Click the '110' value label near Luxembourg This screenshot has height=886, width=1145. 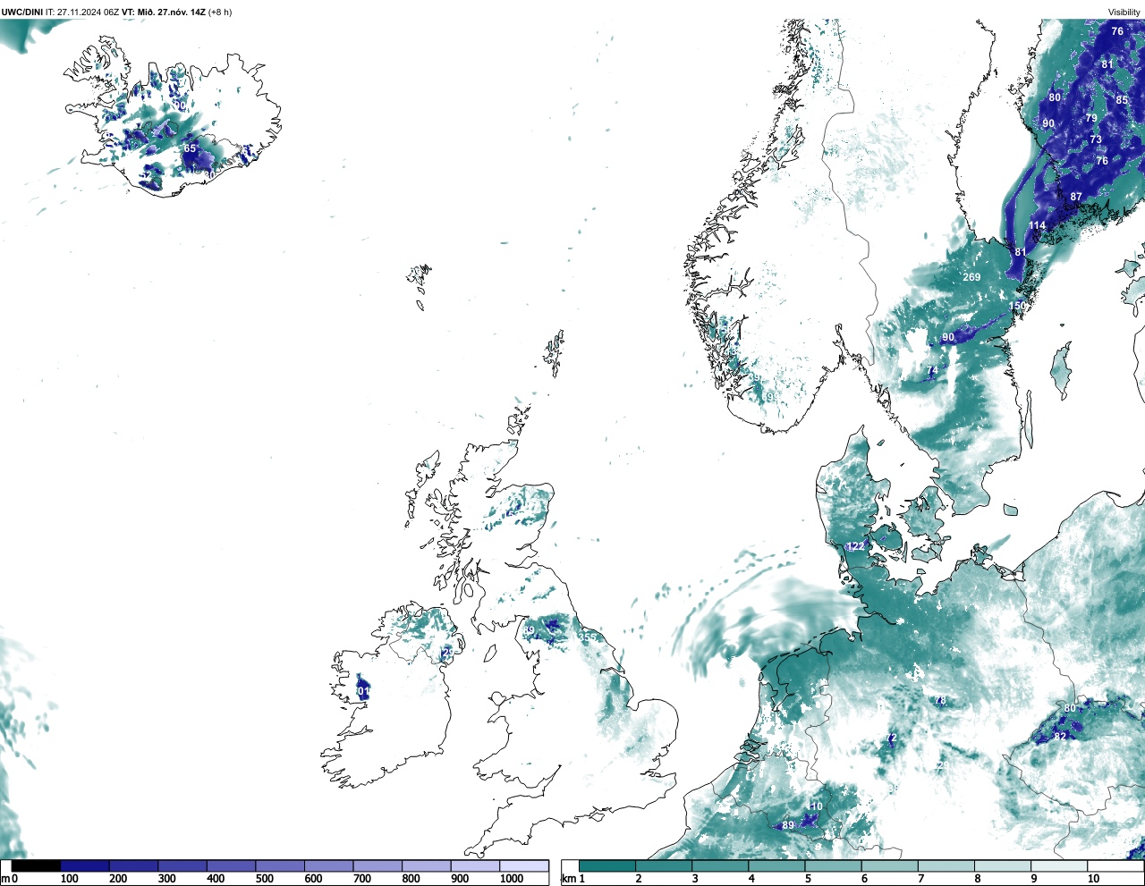pos(814,807)
